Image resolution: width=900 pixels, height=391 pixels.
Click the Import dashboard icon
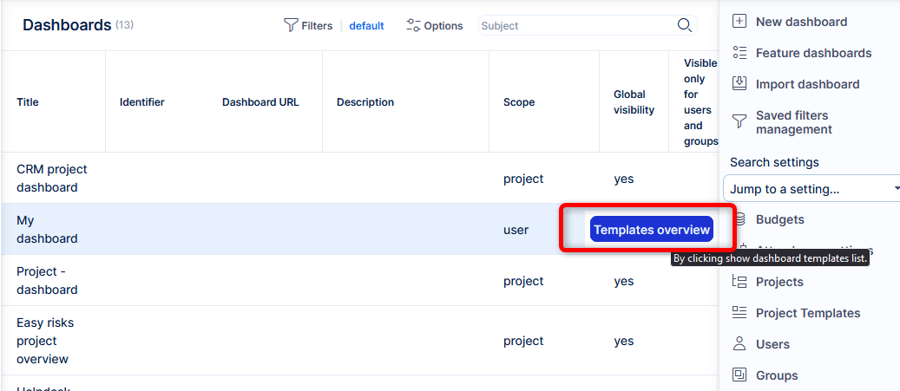point(739,84)
